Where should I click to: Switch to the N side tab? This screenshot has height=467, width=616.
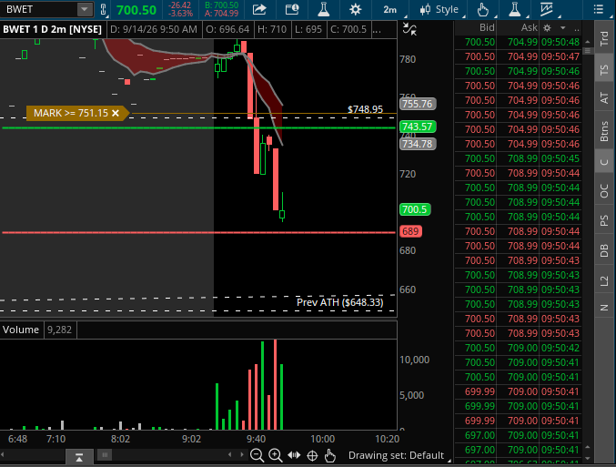(604, 308)
